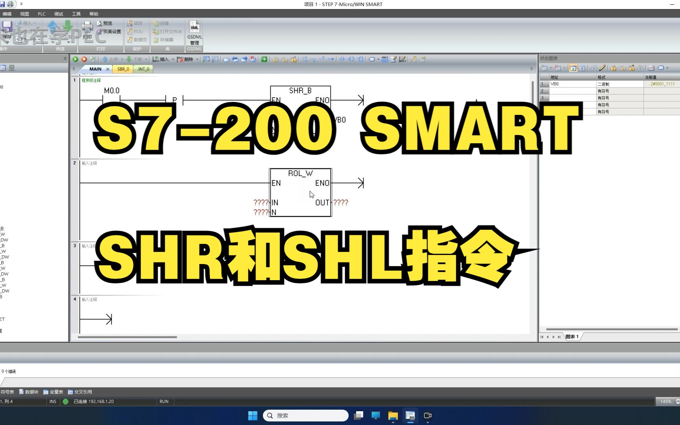Click the red STOP button in editor toolbar
The image size is (680, 425).
(84, 59)
